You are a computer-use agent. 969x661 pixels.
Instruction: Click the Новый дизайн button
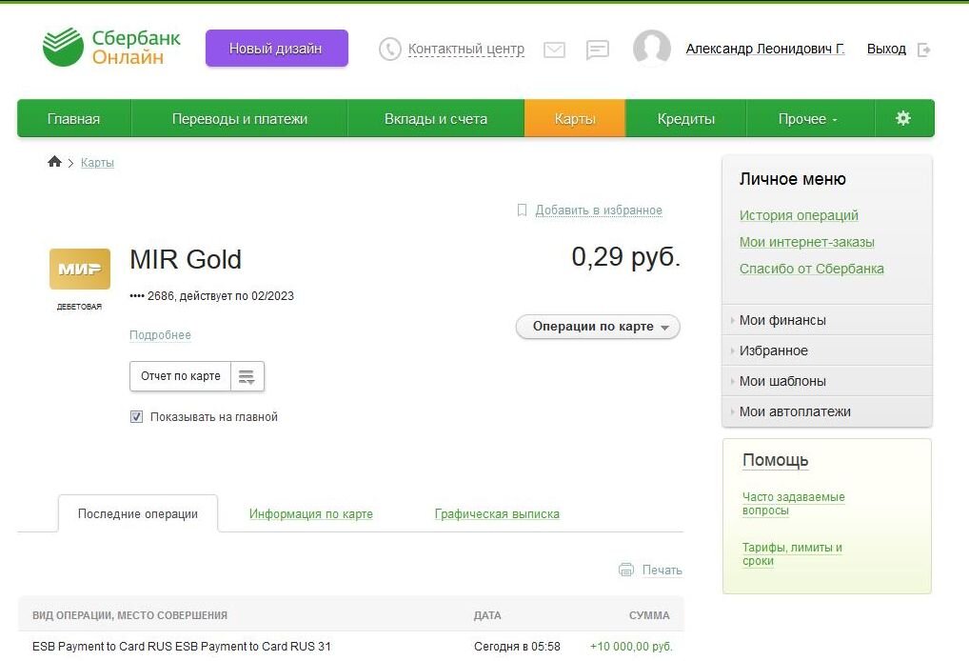(x=277, y=49)
